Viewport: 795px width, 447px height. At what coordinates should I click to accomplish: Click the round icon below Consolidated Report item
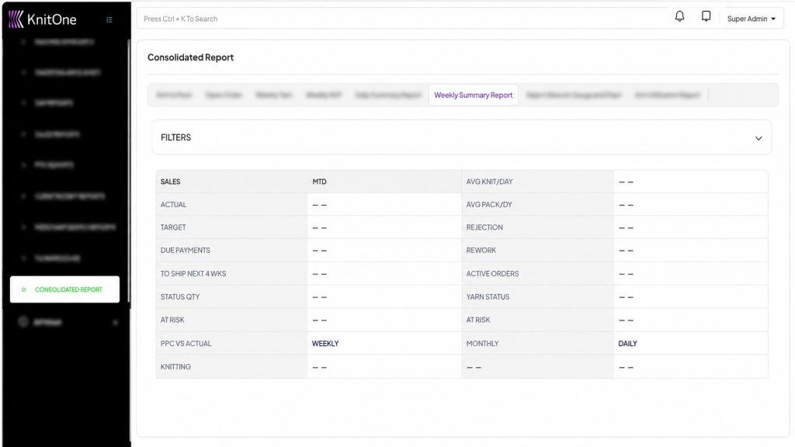tap(23, 322)
